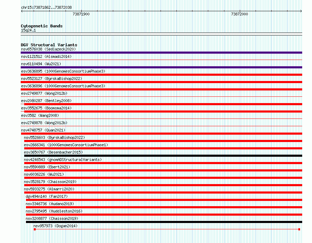Viewport: 312px width, 243px height.
Task: Select the 15q24.1 band label
Action: tap(28, 30)
